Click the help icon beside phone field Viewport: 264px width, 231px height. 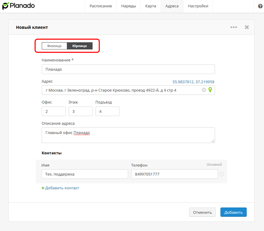pos(222,174)
